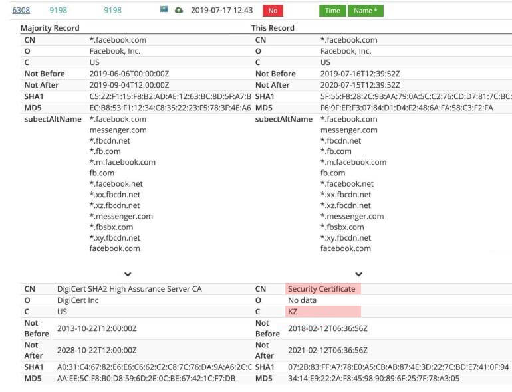This screenshot has height=392, width=512.
Task: Click the This Record heading
Action: pyautogui.click(x=273, y=28)
